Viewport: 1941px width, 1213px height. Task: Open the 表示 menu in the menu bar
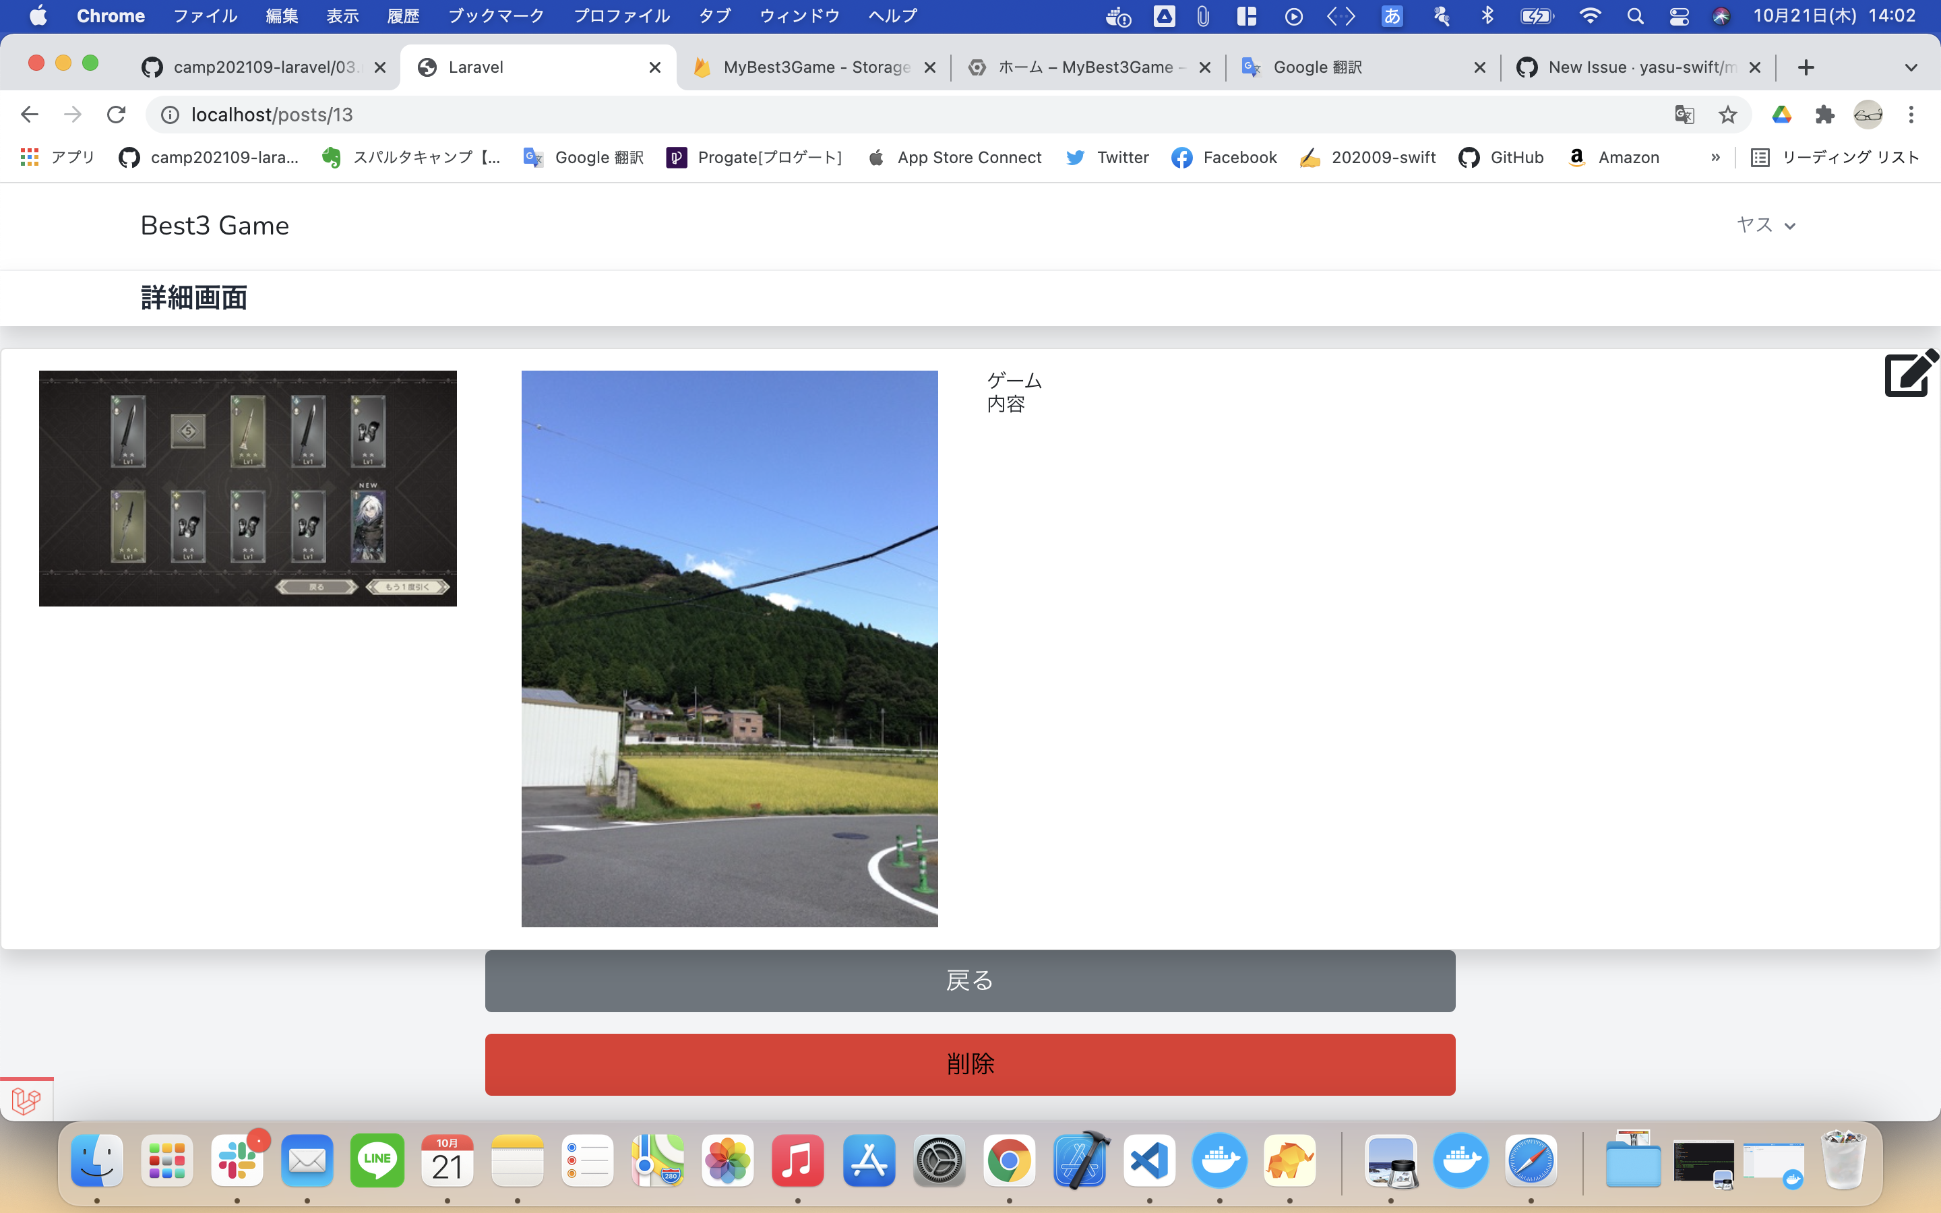click(342, 16)
